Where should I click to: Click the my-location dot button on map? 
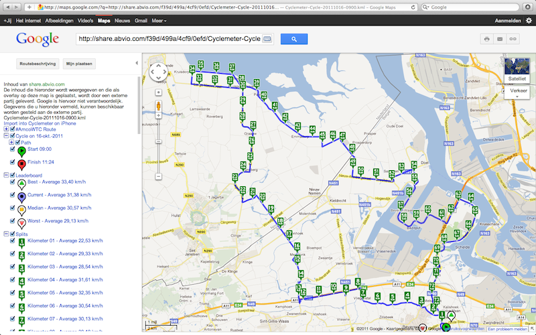[159, 92]
